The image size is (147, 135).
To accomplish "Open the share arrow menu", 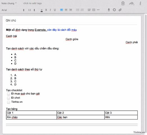I will pyautogui.click(x=132, y=3).
